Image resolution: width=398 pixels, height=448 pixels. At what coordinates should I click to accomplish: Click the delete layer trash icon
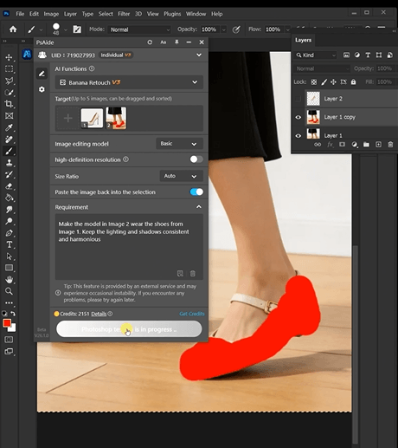click(390, 145)
